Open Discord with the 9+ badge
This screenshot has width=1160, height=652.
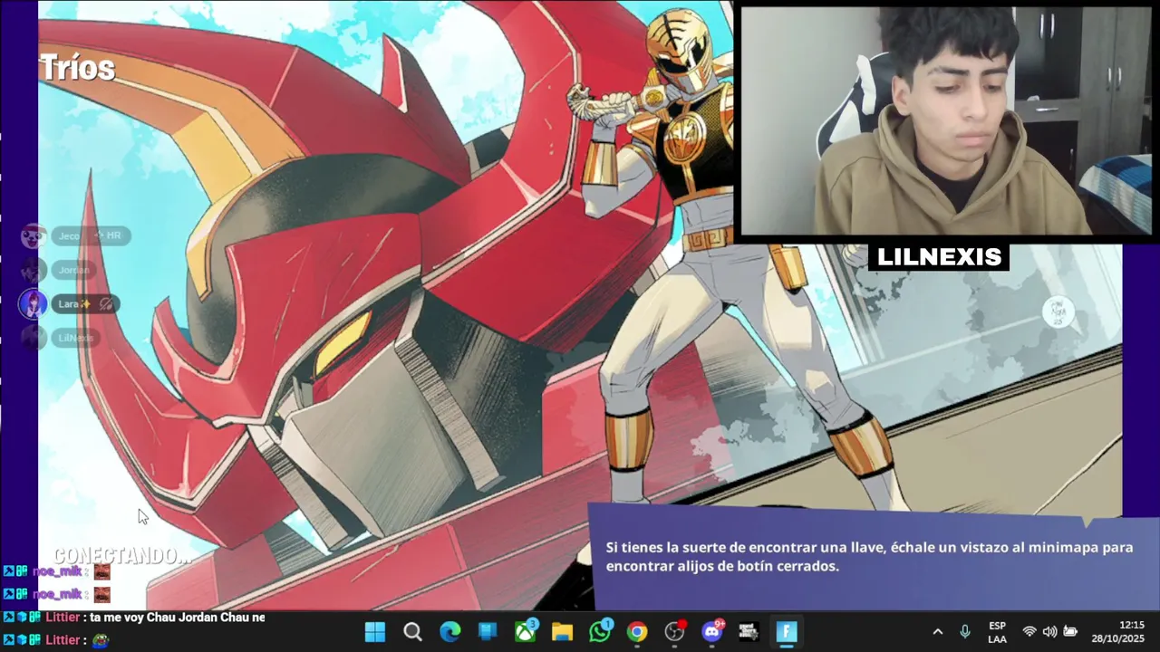click(x=713, y=631)
